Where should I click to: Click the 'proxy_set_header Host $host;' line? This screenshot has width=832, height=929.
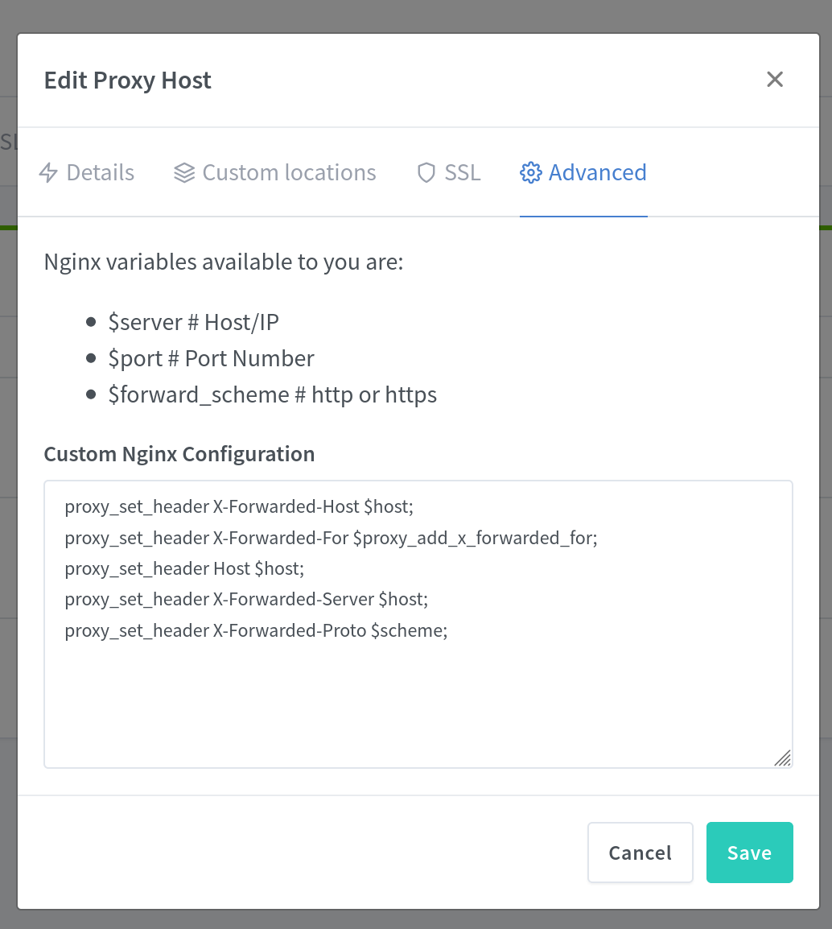184,568
